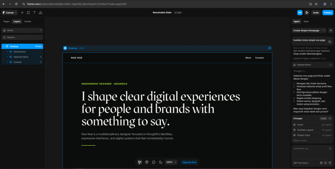Click the Insert plus icon in top toolbar

pos(22,13)
